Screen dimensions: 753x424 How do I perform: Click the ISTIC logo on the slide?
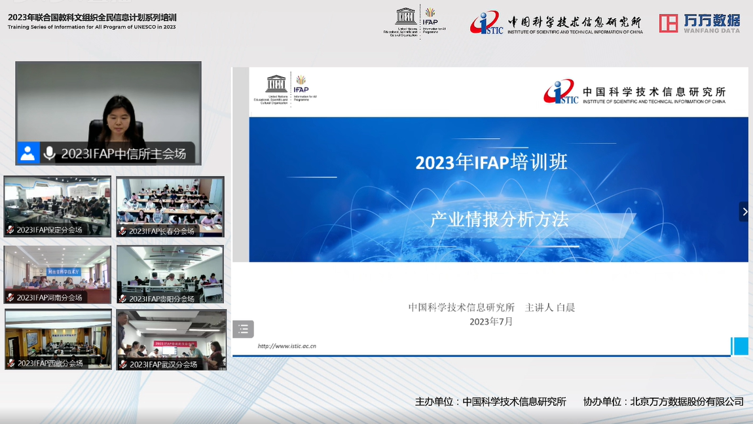point(560,92)
